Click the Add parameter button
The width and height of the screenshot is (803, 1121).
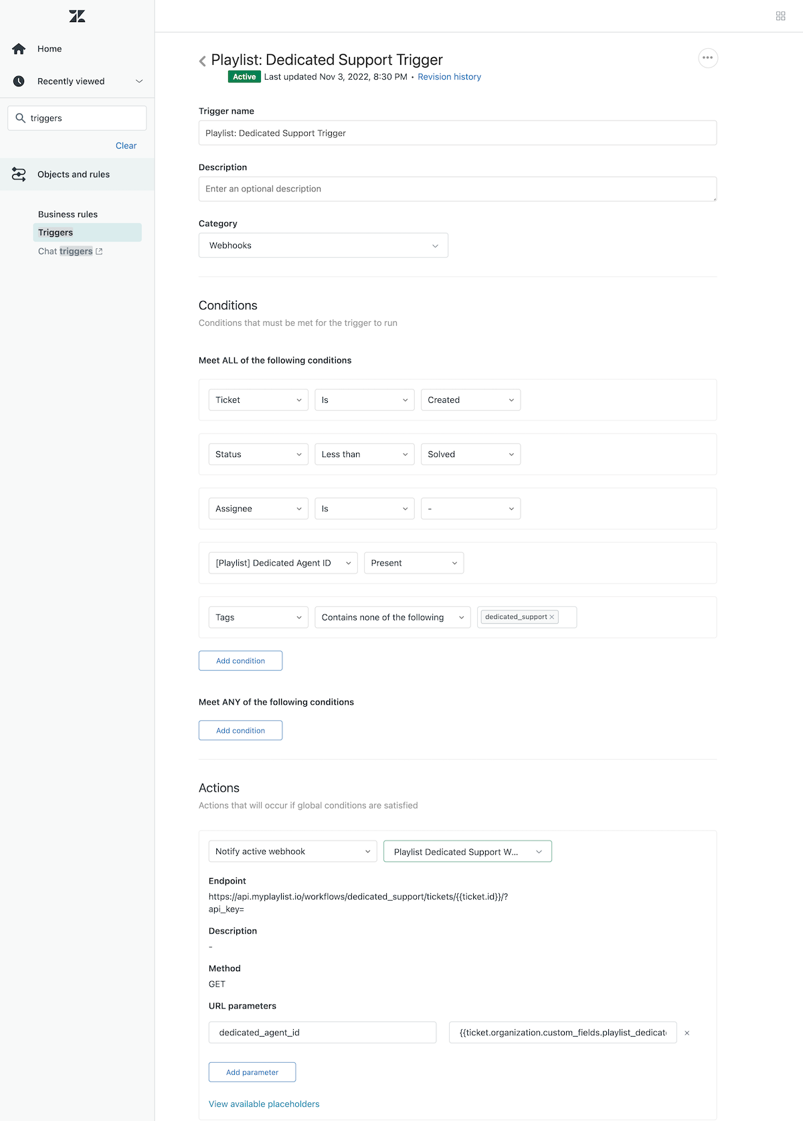252,1072
